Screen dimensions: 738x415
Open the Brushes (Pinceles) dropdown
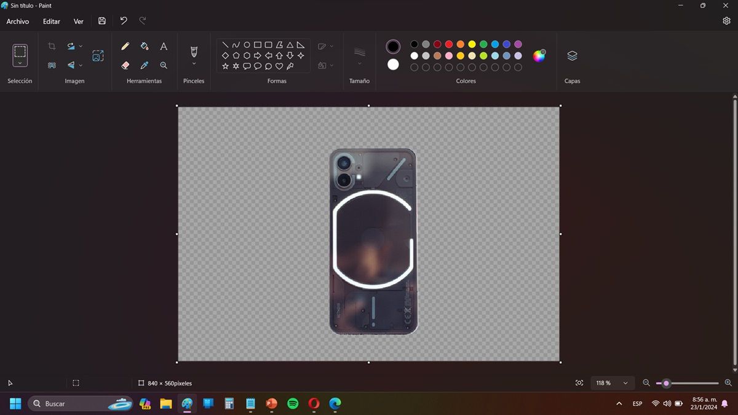pyautogui.click(x=194, y=63)
